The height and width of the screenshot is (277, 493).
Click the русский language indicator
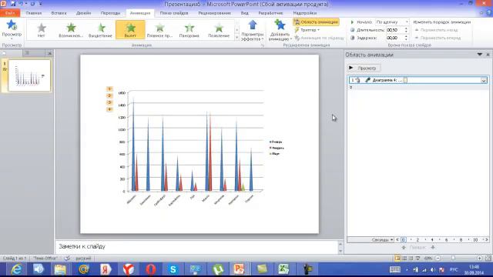tap(83, 259)
